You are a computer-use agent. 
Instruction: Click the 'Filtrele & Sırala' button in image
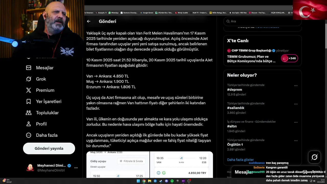(x=131, y=161)
